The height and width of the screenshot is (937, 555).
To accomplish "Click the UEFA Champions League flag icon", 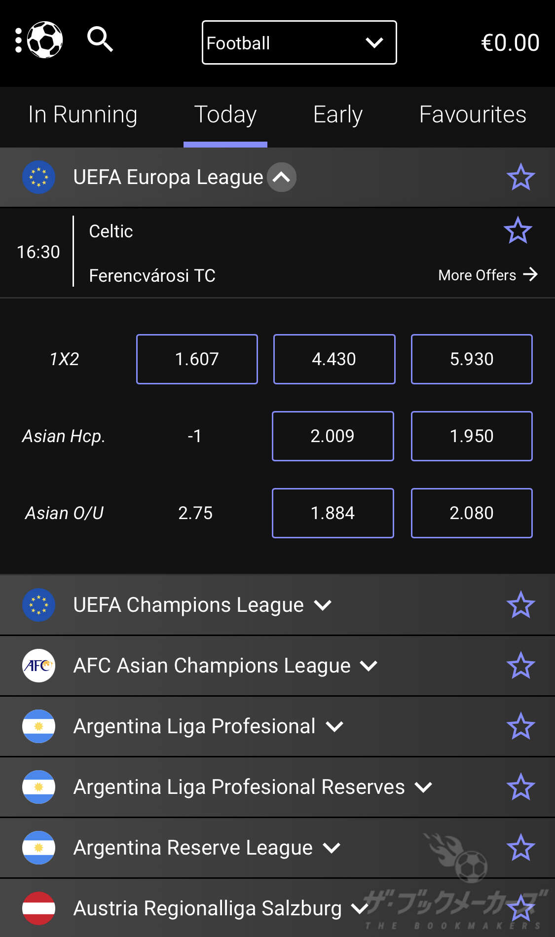I will click(x=38, y=605).
